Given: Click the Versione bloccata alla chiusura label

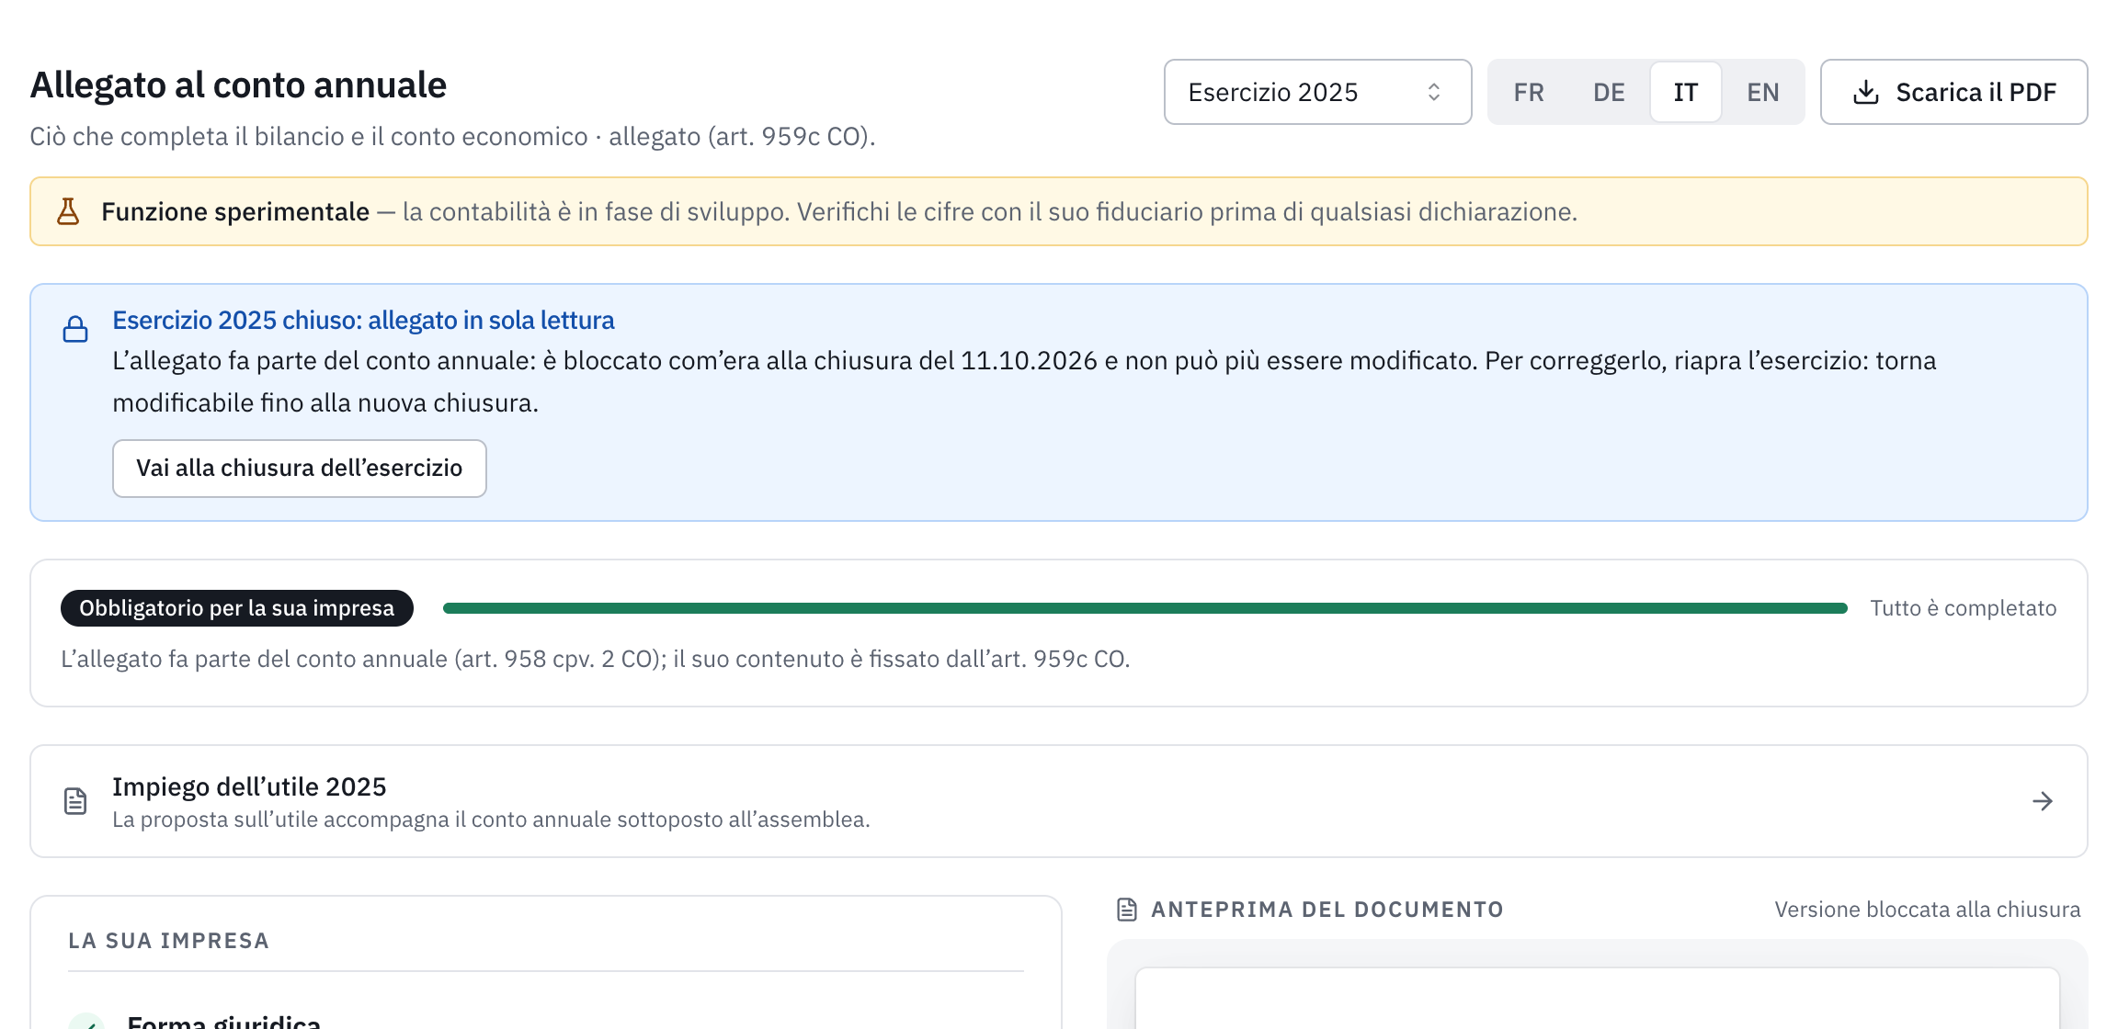Looking at the screenshot, I should coord(1928,910).
